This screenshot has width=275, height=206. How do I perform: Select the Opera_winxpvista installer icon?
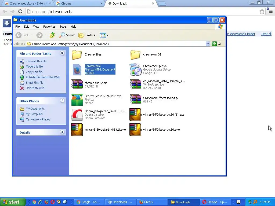pos(77,115)
